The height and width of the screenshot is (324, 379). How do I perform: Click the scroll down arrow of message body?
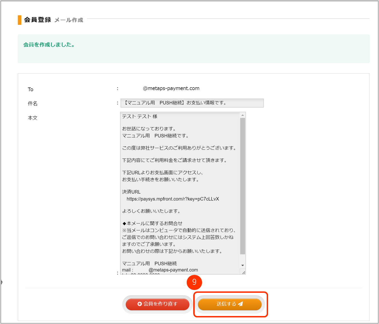pyautogui.click(x=243, y=265)
